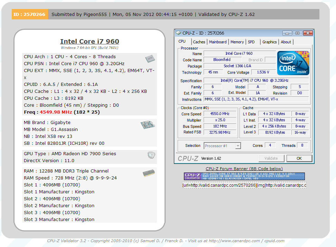The image size is (336, 247).
Task: Click the OK button in CPU-Z
Action: coord(299,158)
